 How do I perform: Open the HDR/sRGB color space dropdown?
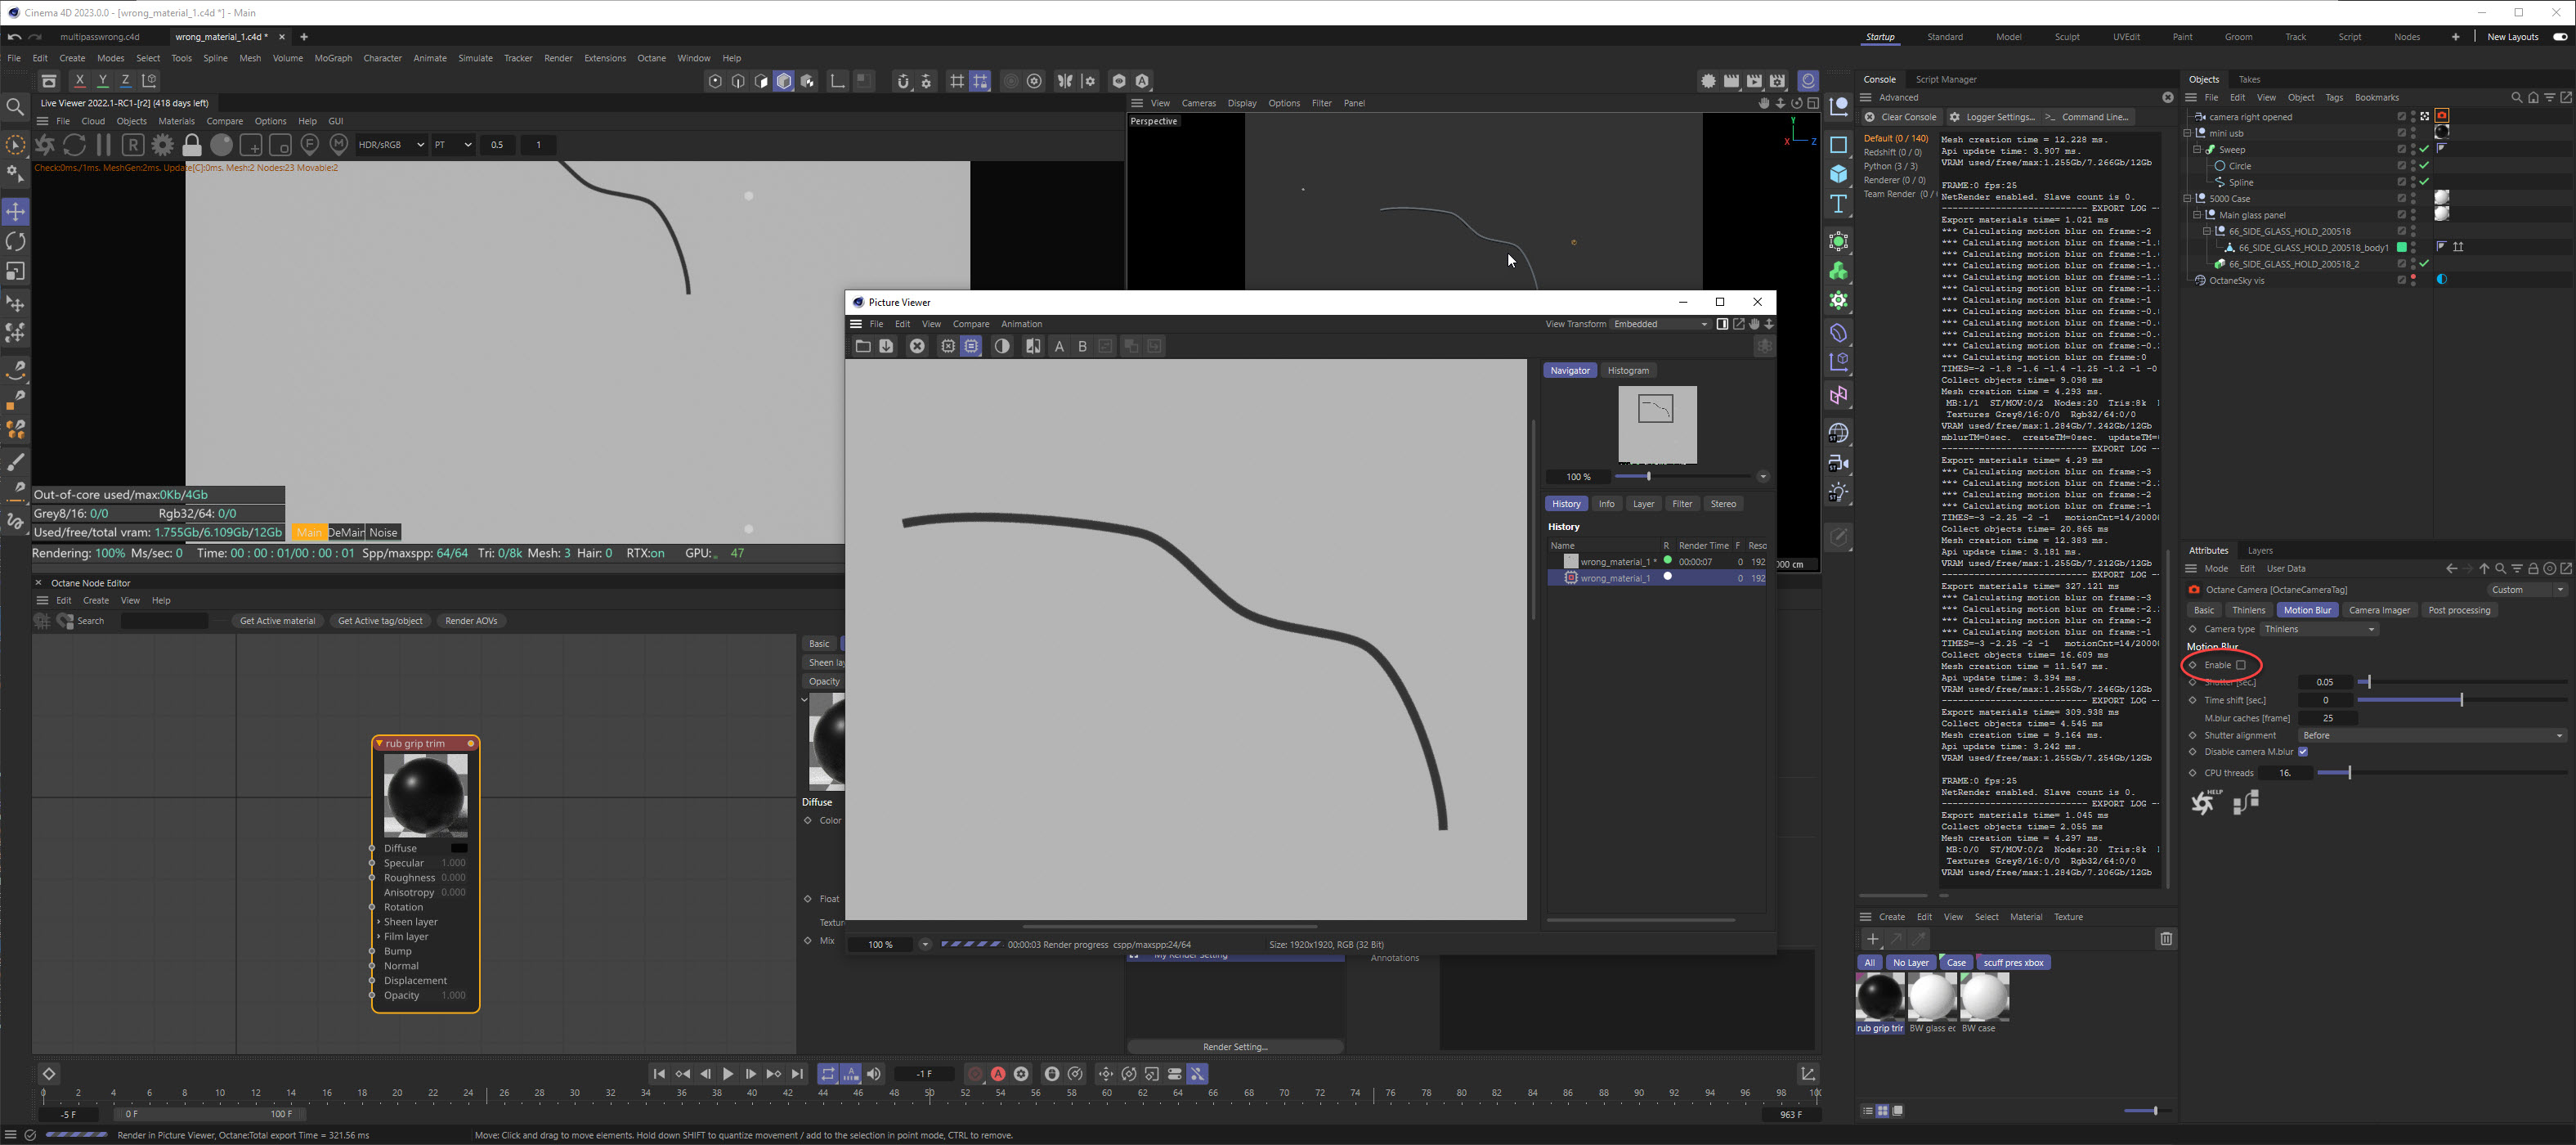[391, 145]
